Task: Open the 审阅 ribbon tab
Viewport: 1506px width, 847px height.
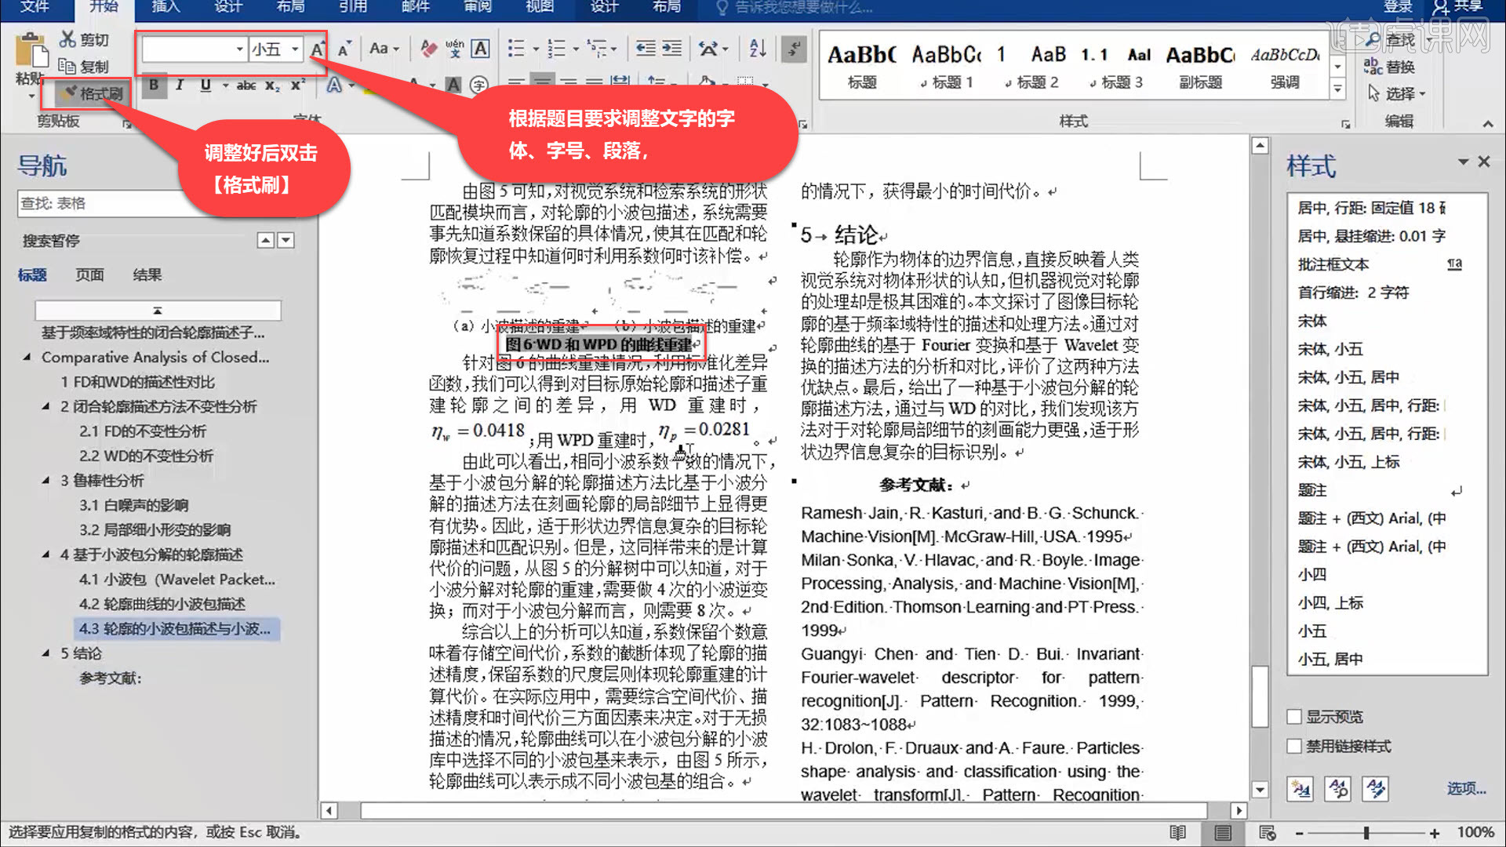Action: (478, 7)
